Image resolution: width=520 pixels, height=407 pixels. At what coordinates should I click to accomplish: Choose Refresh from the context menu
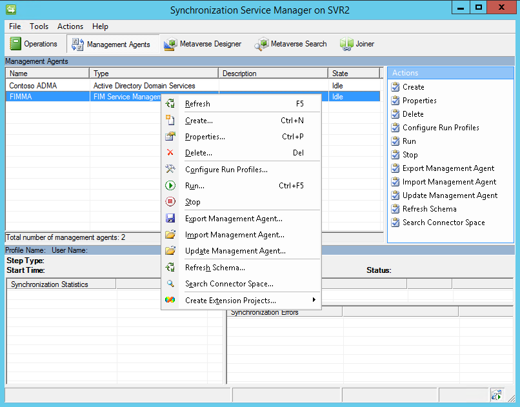tap(241, 104)
